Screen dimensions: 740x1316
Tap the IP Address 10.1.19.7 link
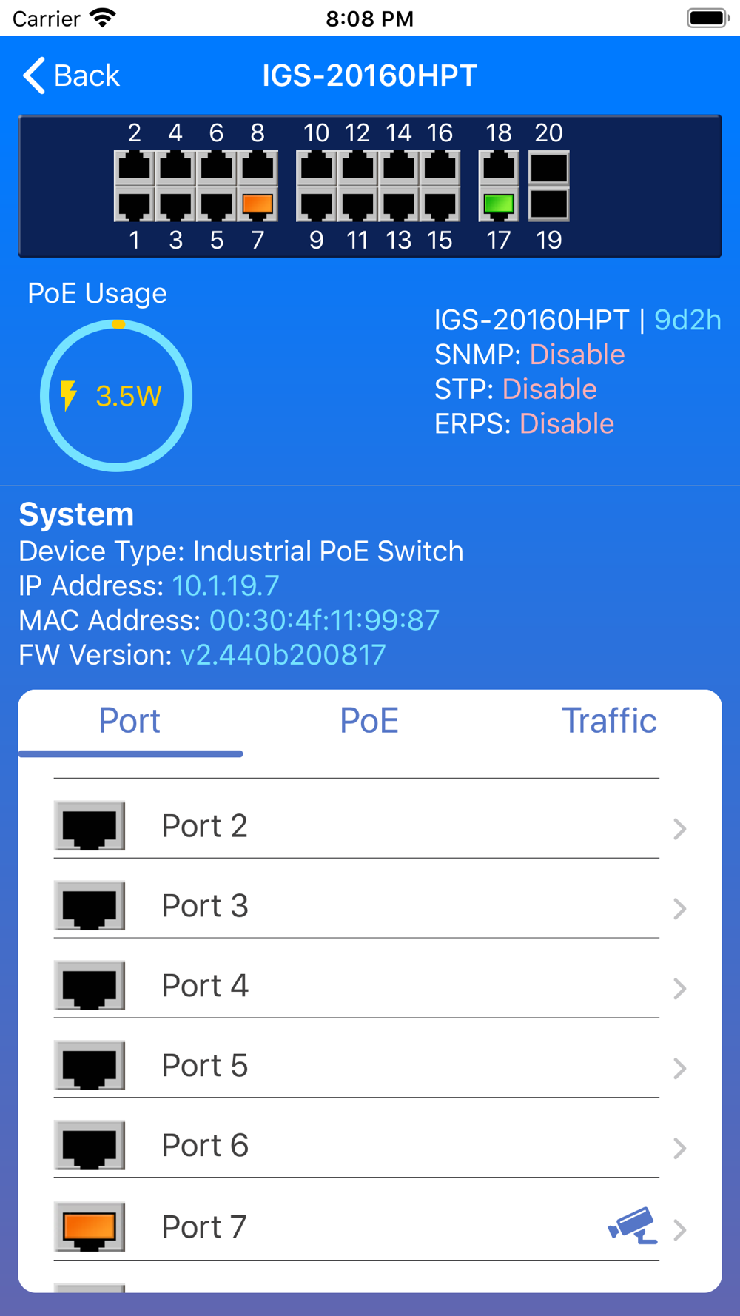pos(226,586)
